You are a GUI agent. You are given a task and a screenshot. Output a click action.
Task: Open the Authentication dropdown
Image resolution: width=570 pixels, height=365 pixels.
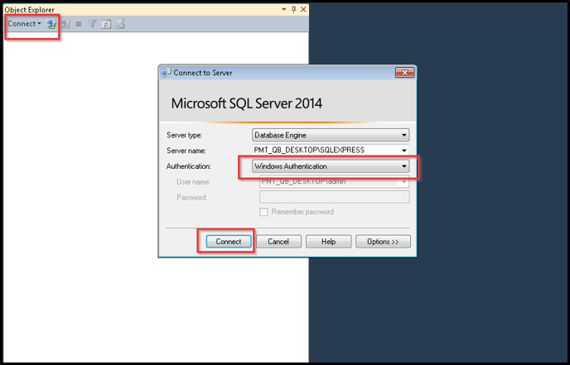(x=331, y=166)
